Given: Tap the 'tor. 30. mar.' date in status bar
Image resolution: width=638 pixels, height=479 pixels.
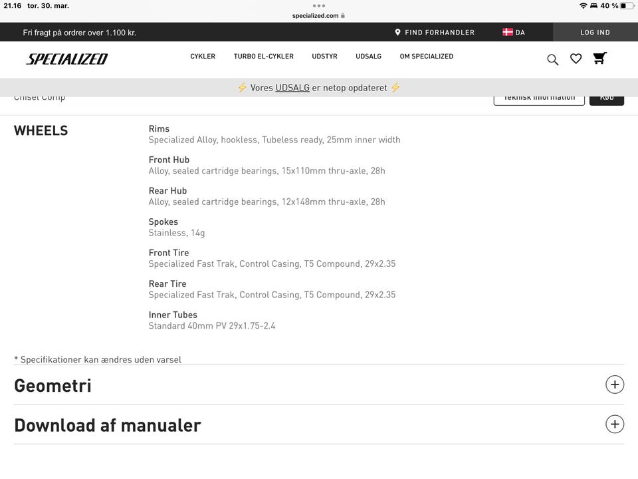Looking at the screenshot, I should click(48, 6).
